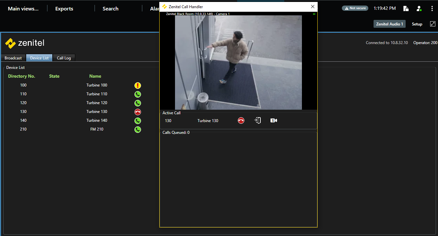Open the user account icon
This screenshot has width=438, height=236.
419,8
